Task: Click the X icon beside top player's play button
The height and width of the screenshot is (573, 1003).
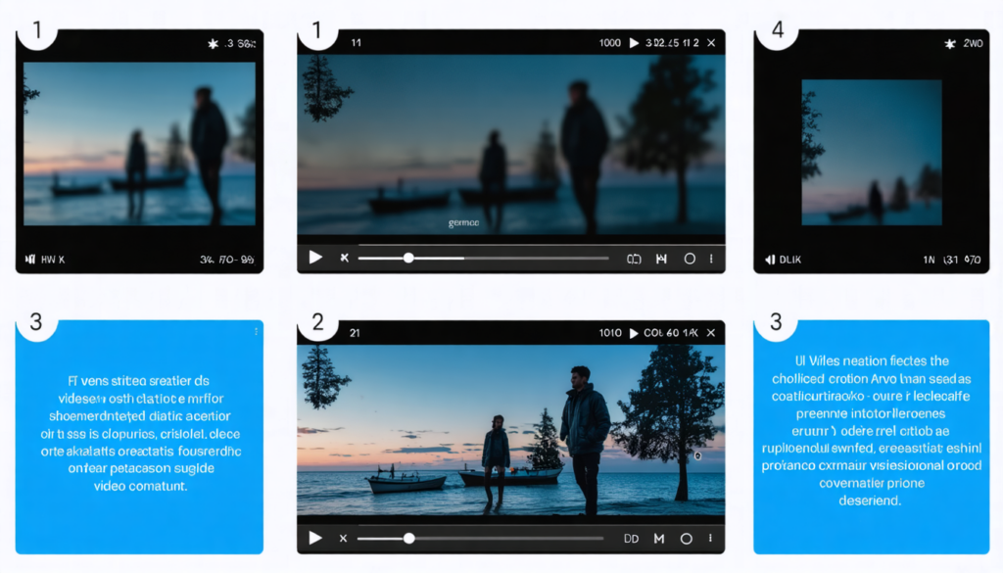Action: (344, 258)
